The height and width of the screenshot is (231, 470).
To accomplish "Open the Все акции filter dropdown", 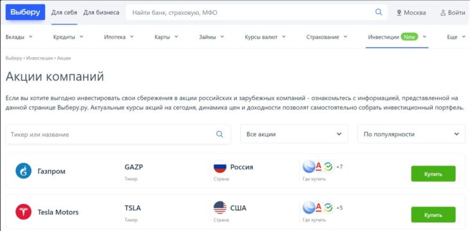I will click(294, 134).
